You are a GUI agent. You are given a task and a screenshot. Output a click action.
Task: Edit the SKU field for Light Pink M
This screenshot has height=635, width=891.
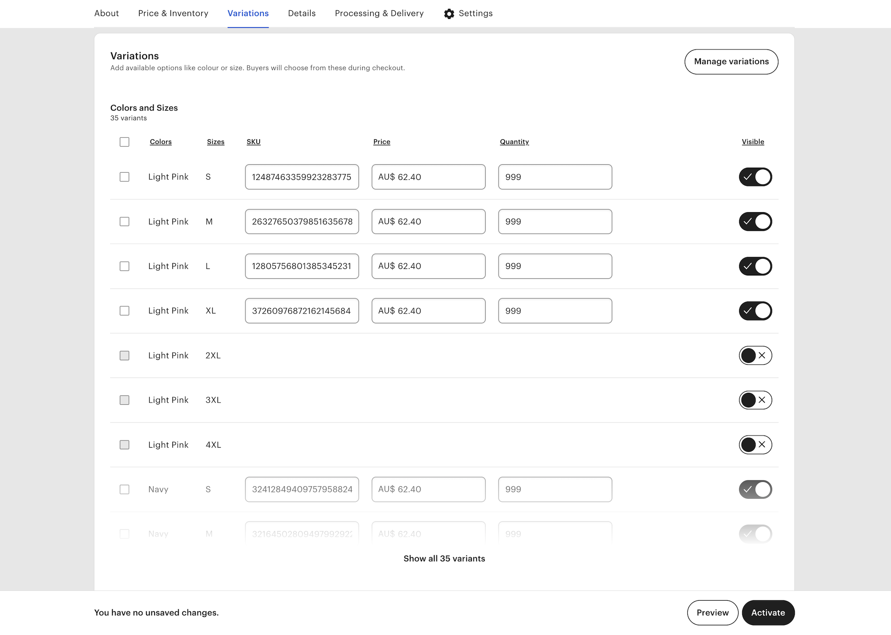pyautogui.click(x=302, y=221)
